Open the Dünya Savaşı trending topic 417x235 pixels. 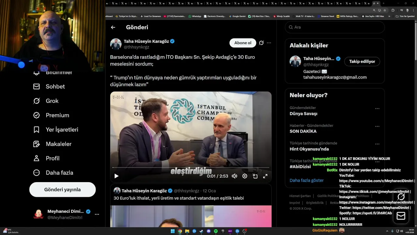coord(303,114)
